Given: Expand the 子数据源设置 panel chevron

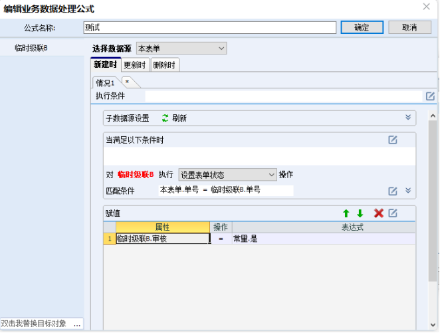Looking at the screenshot, I should click(x=408, y=117).
